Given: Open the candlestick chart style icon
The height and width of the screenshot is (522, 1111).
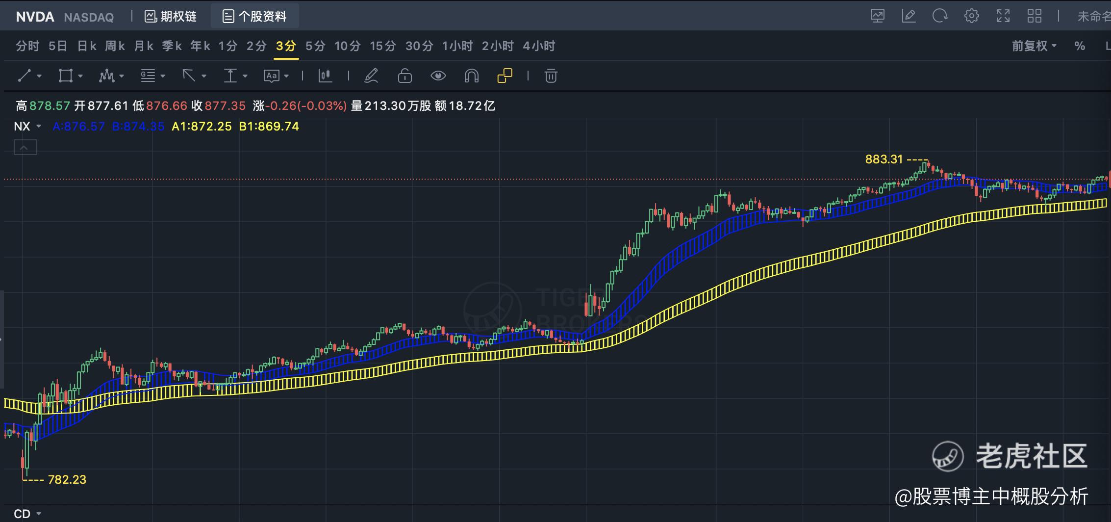Looking at the screenshot, I should coord(325,76).
